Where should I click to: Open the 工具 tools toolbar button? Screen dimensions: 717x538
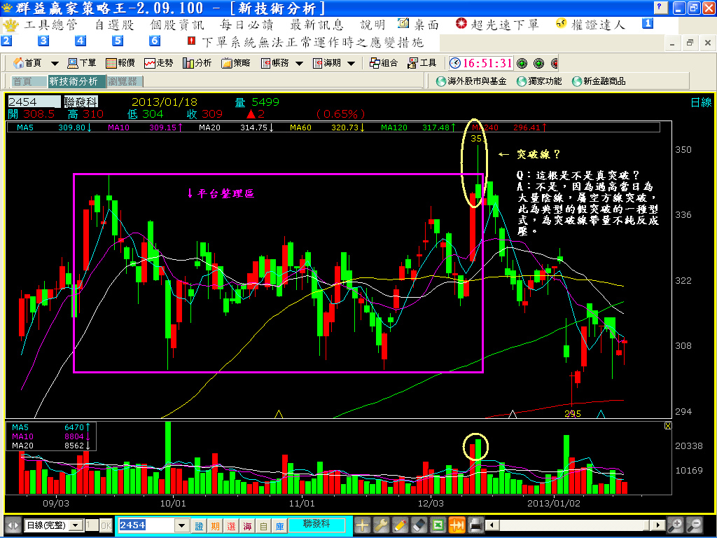tap(422, 63)
